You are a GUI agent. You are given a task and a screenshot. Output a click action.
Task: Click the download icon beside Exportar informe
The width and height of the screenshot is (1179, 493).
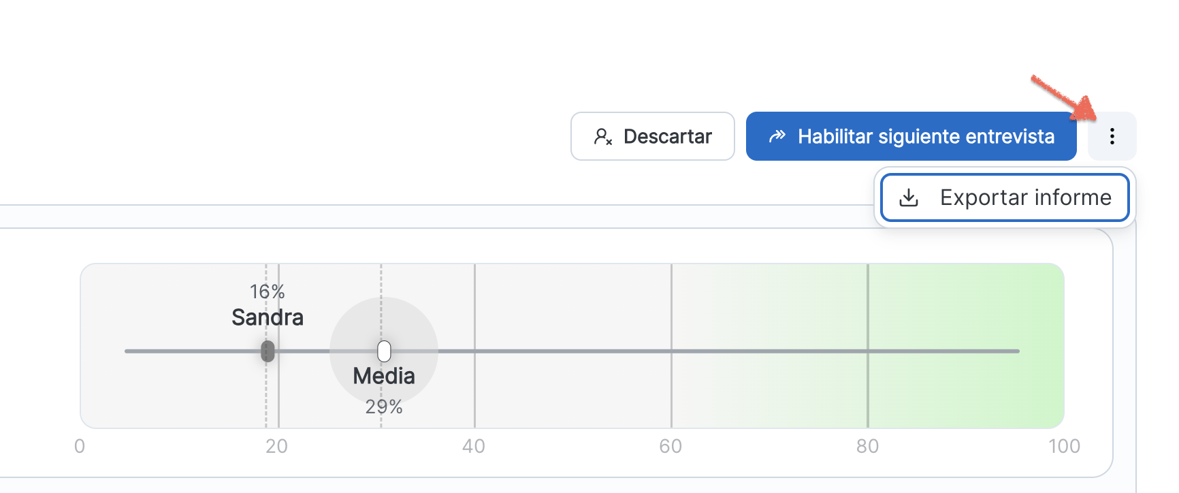tap(909, 197)
